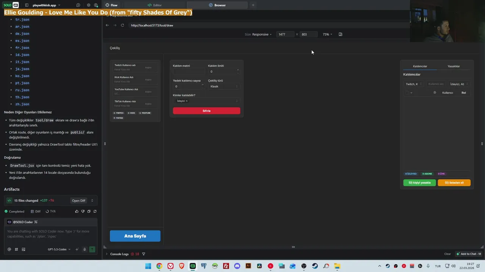The height and width of the screenshot is (272, 485).
Task: Click the Open Diff button
Action: (x=79, y=201)
